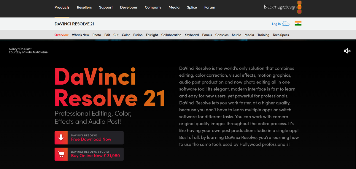Click the Blackmagic Design logo
This screenshot has height=169, width=356.
tap(283, 7)
